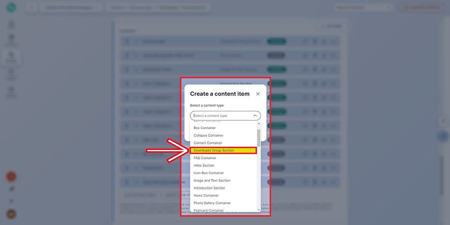This screenshot has height=225, width=450.
Task: Click the dropdown list scroll-down arrow
Action: [x=259, y=210]
